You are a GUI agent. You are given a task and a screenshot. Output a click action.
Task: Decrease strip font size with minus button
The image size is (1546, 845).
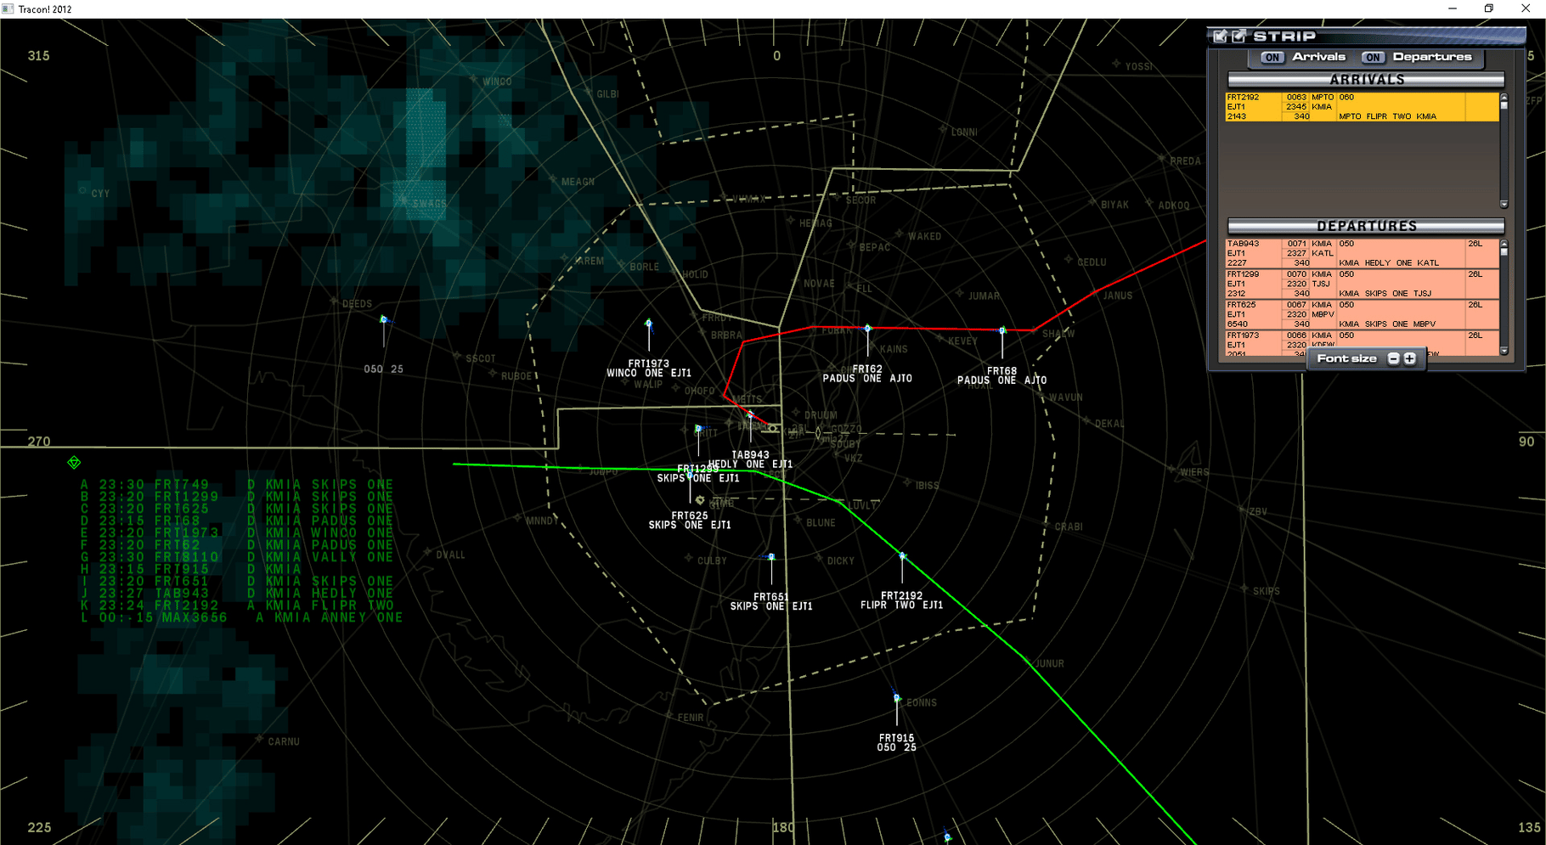1393,358
